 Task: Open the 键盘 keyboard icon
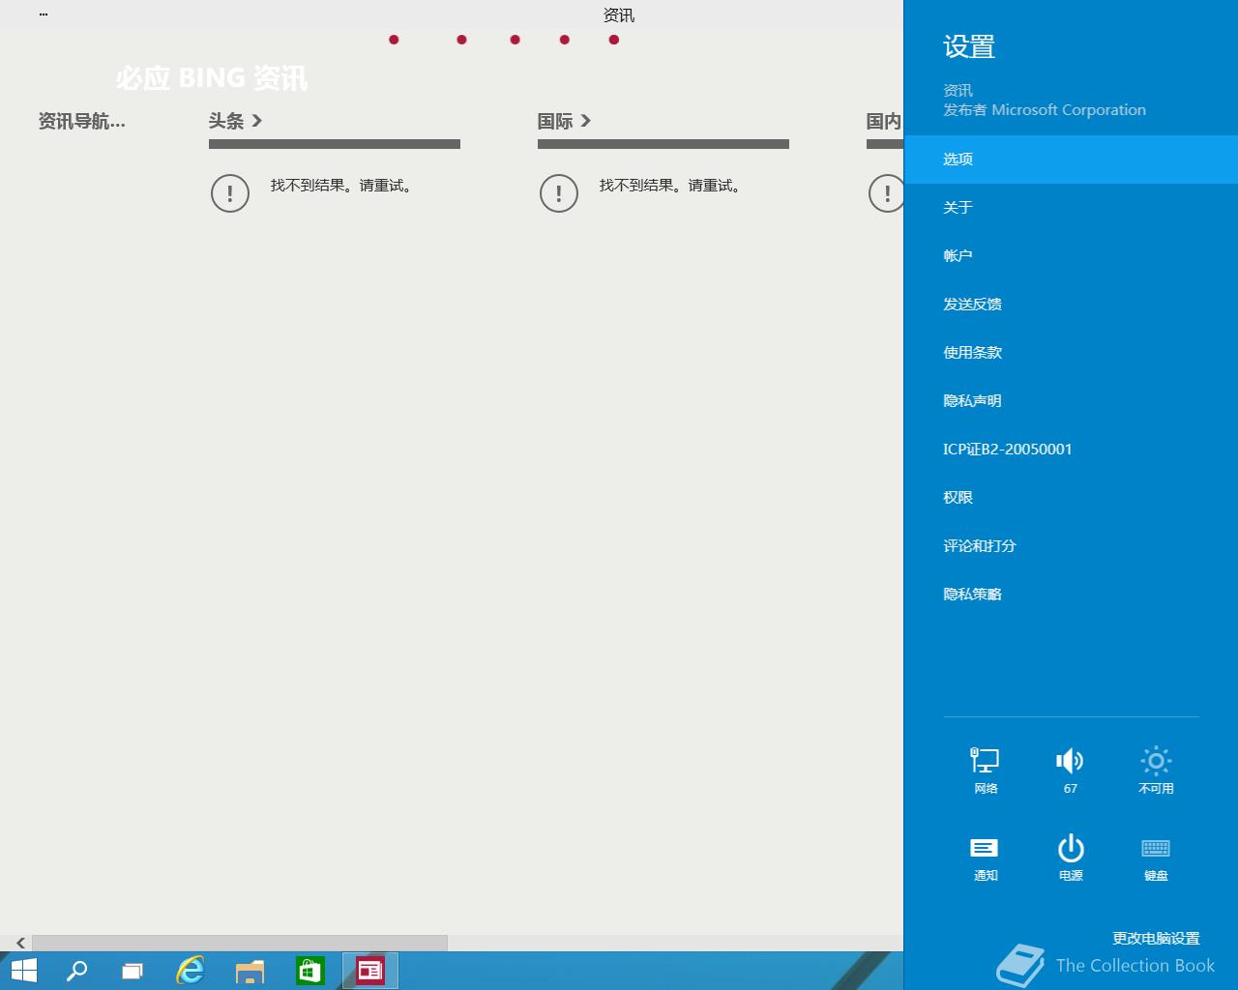[1156, 859]
